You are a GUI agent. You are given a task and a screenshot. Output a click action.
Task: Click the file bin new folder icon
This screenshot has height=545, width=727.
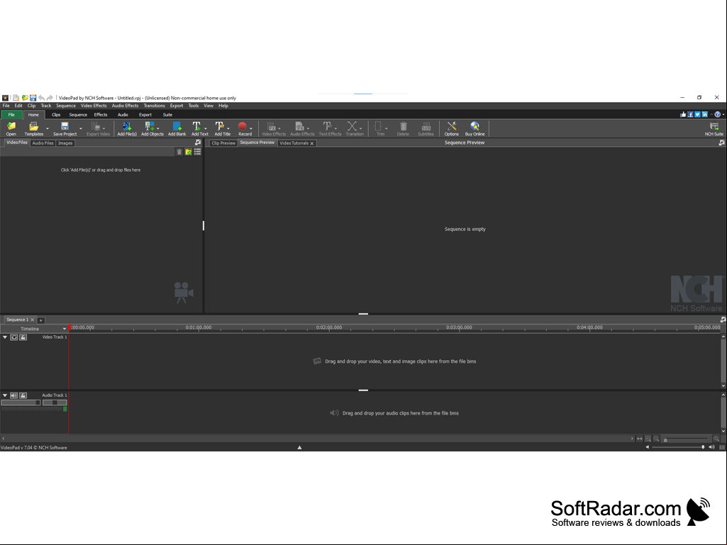(x=188, y=152)
